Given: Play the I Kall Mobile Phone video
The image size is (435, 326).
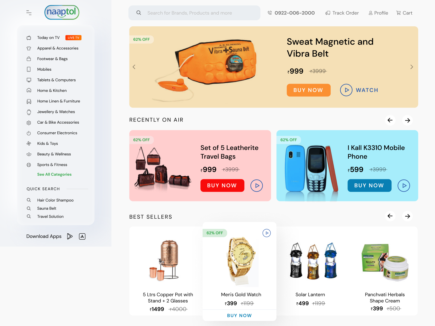Looking at the screenshot, I should pos(404,186).
